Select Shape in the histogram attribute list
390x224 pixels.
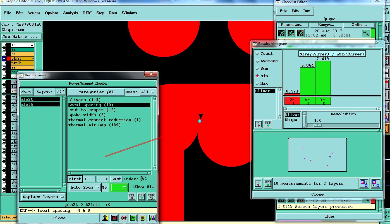tap(291, 120)
